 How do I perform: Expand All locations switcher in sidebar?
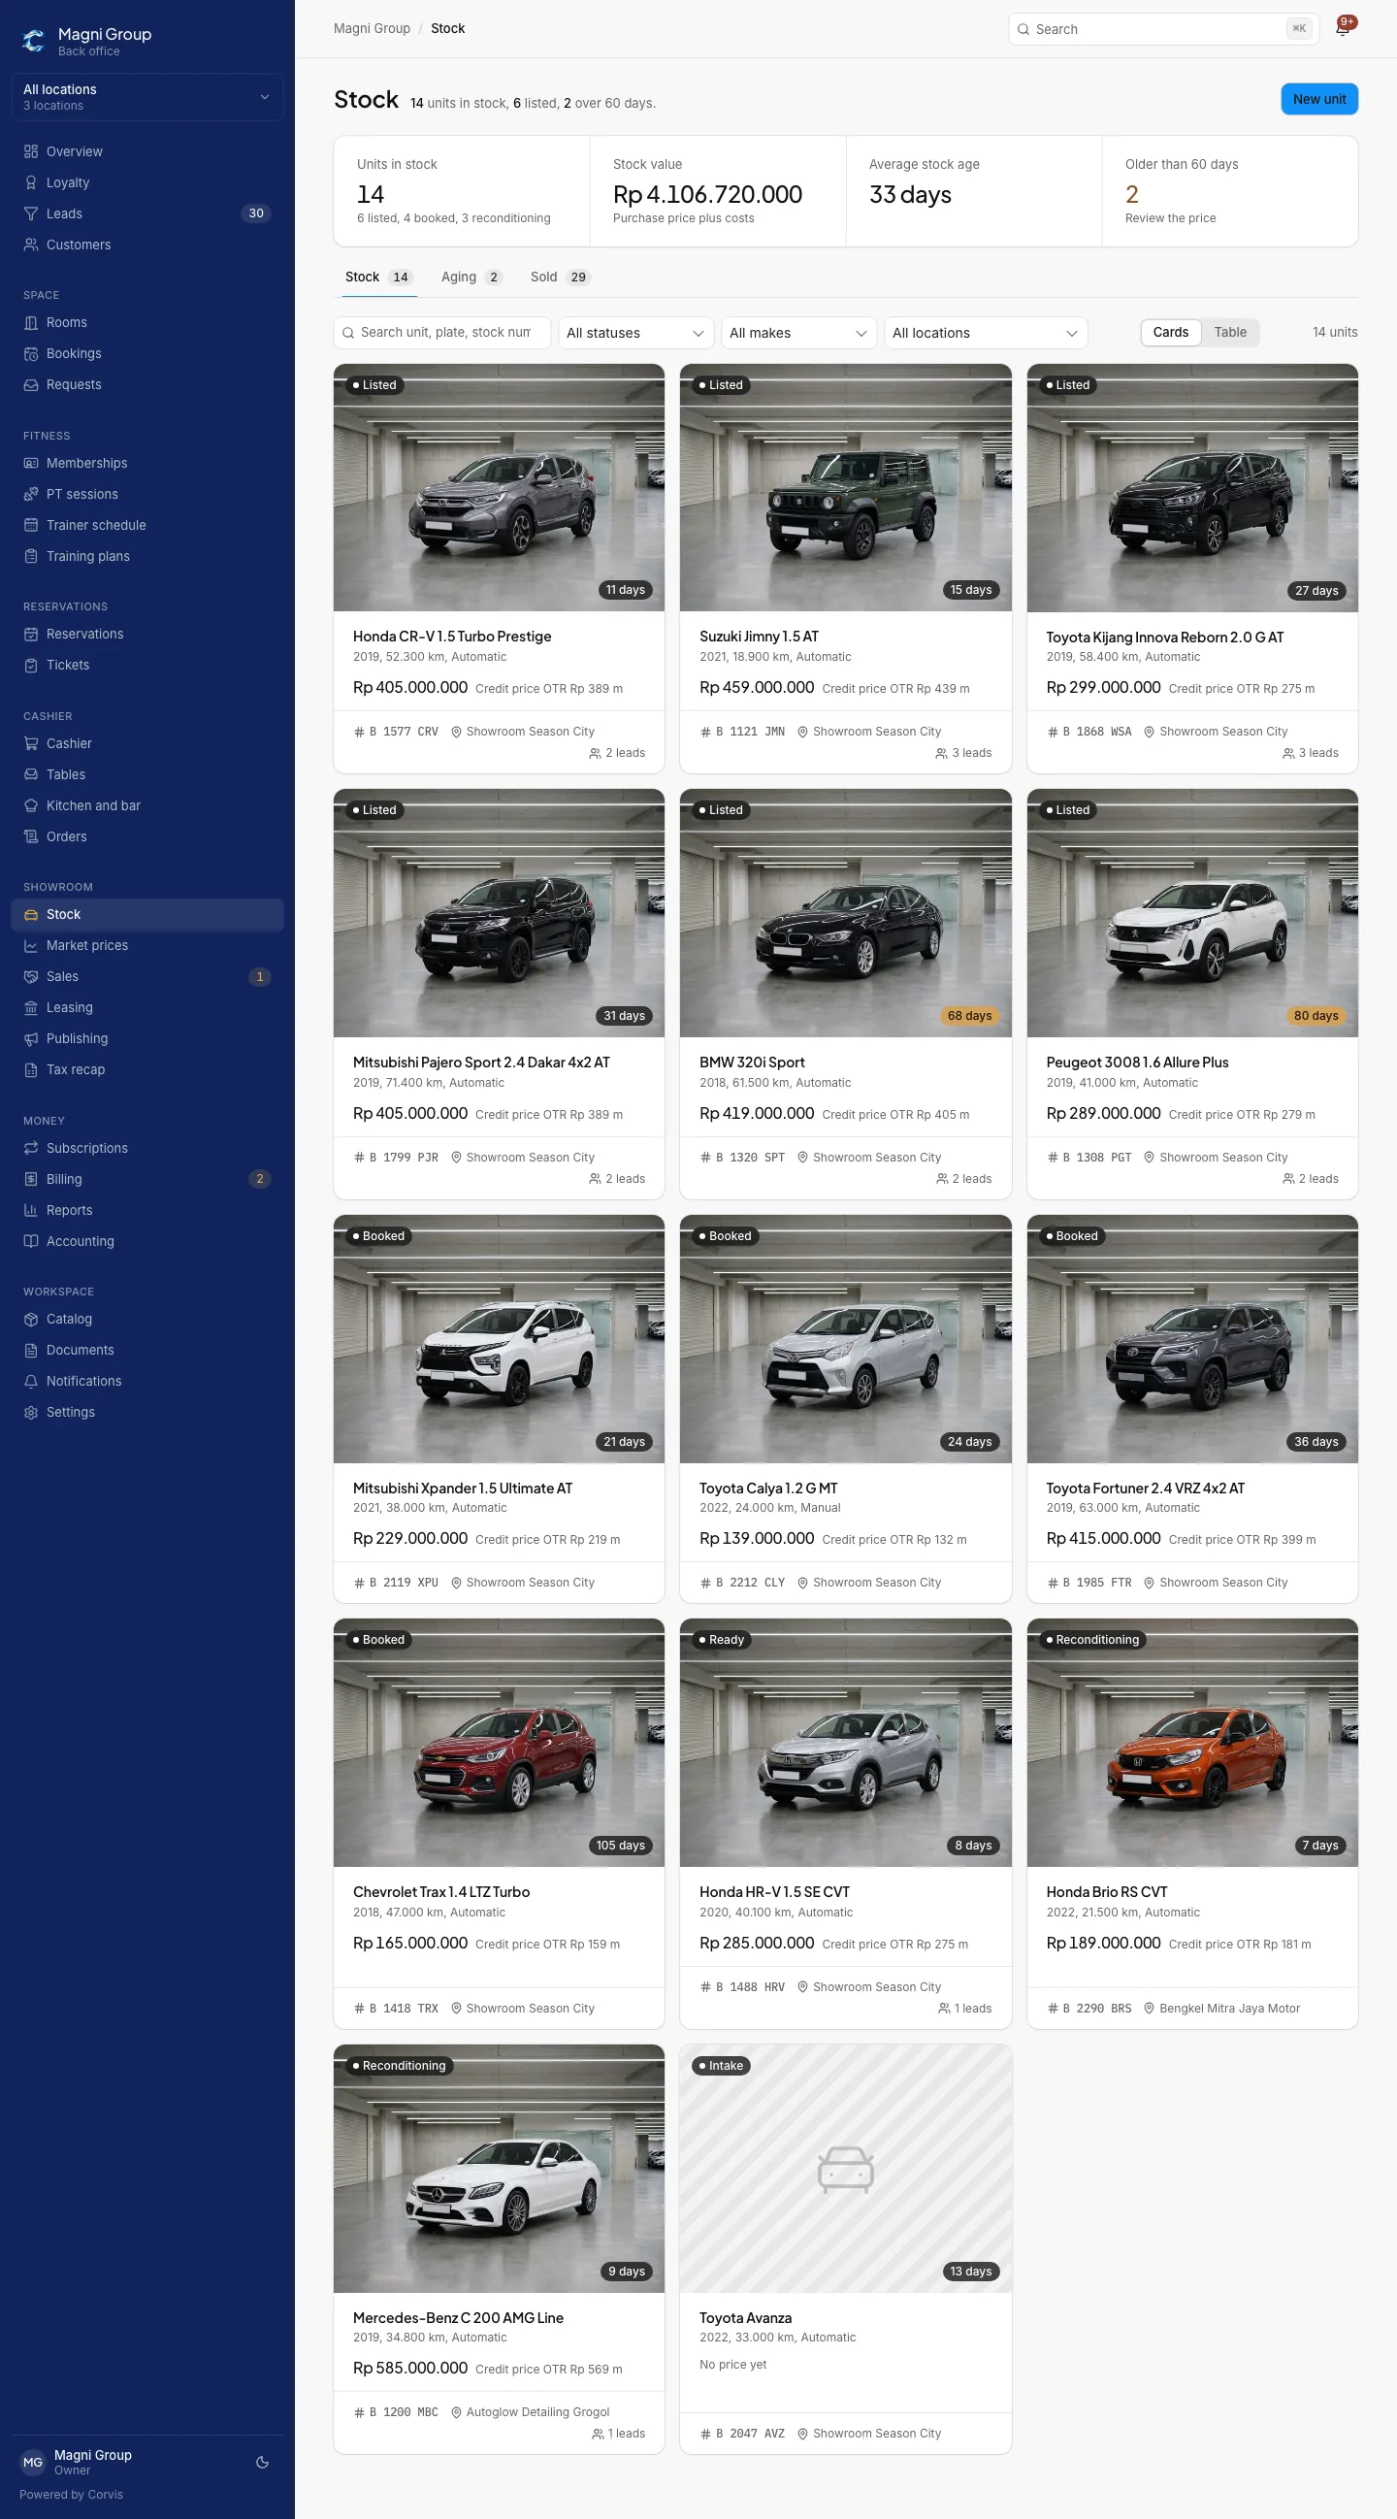[x=146, y=97]
